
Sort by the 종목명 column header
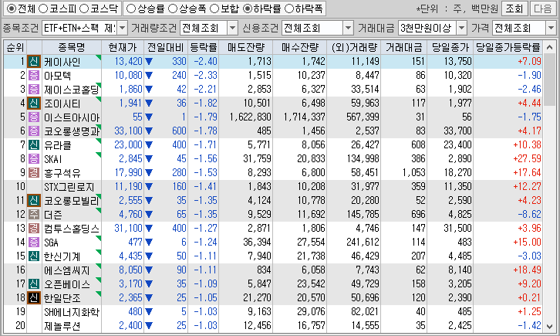coord(72,47)
